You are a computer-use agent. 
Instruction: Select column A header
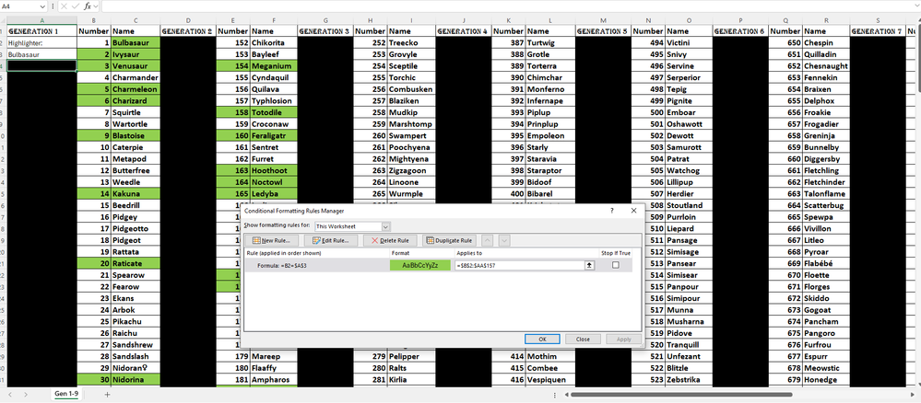pyautogui.click(x=41, y=20)
